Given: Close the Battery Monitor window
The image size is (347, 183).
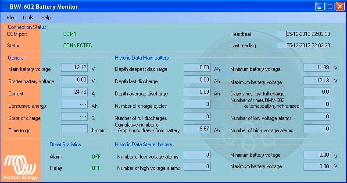Looking at the screenshot, I should [340, 7].
